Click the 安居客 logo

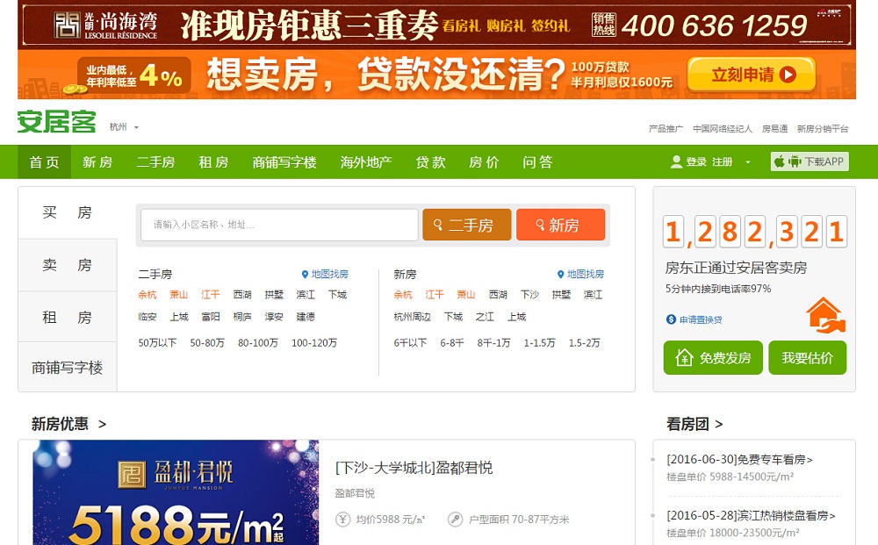click(x=56, y=121)
